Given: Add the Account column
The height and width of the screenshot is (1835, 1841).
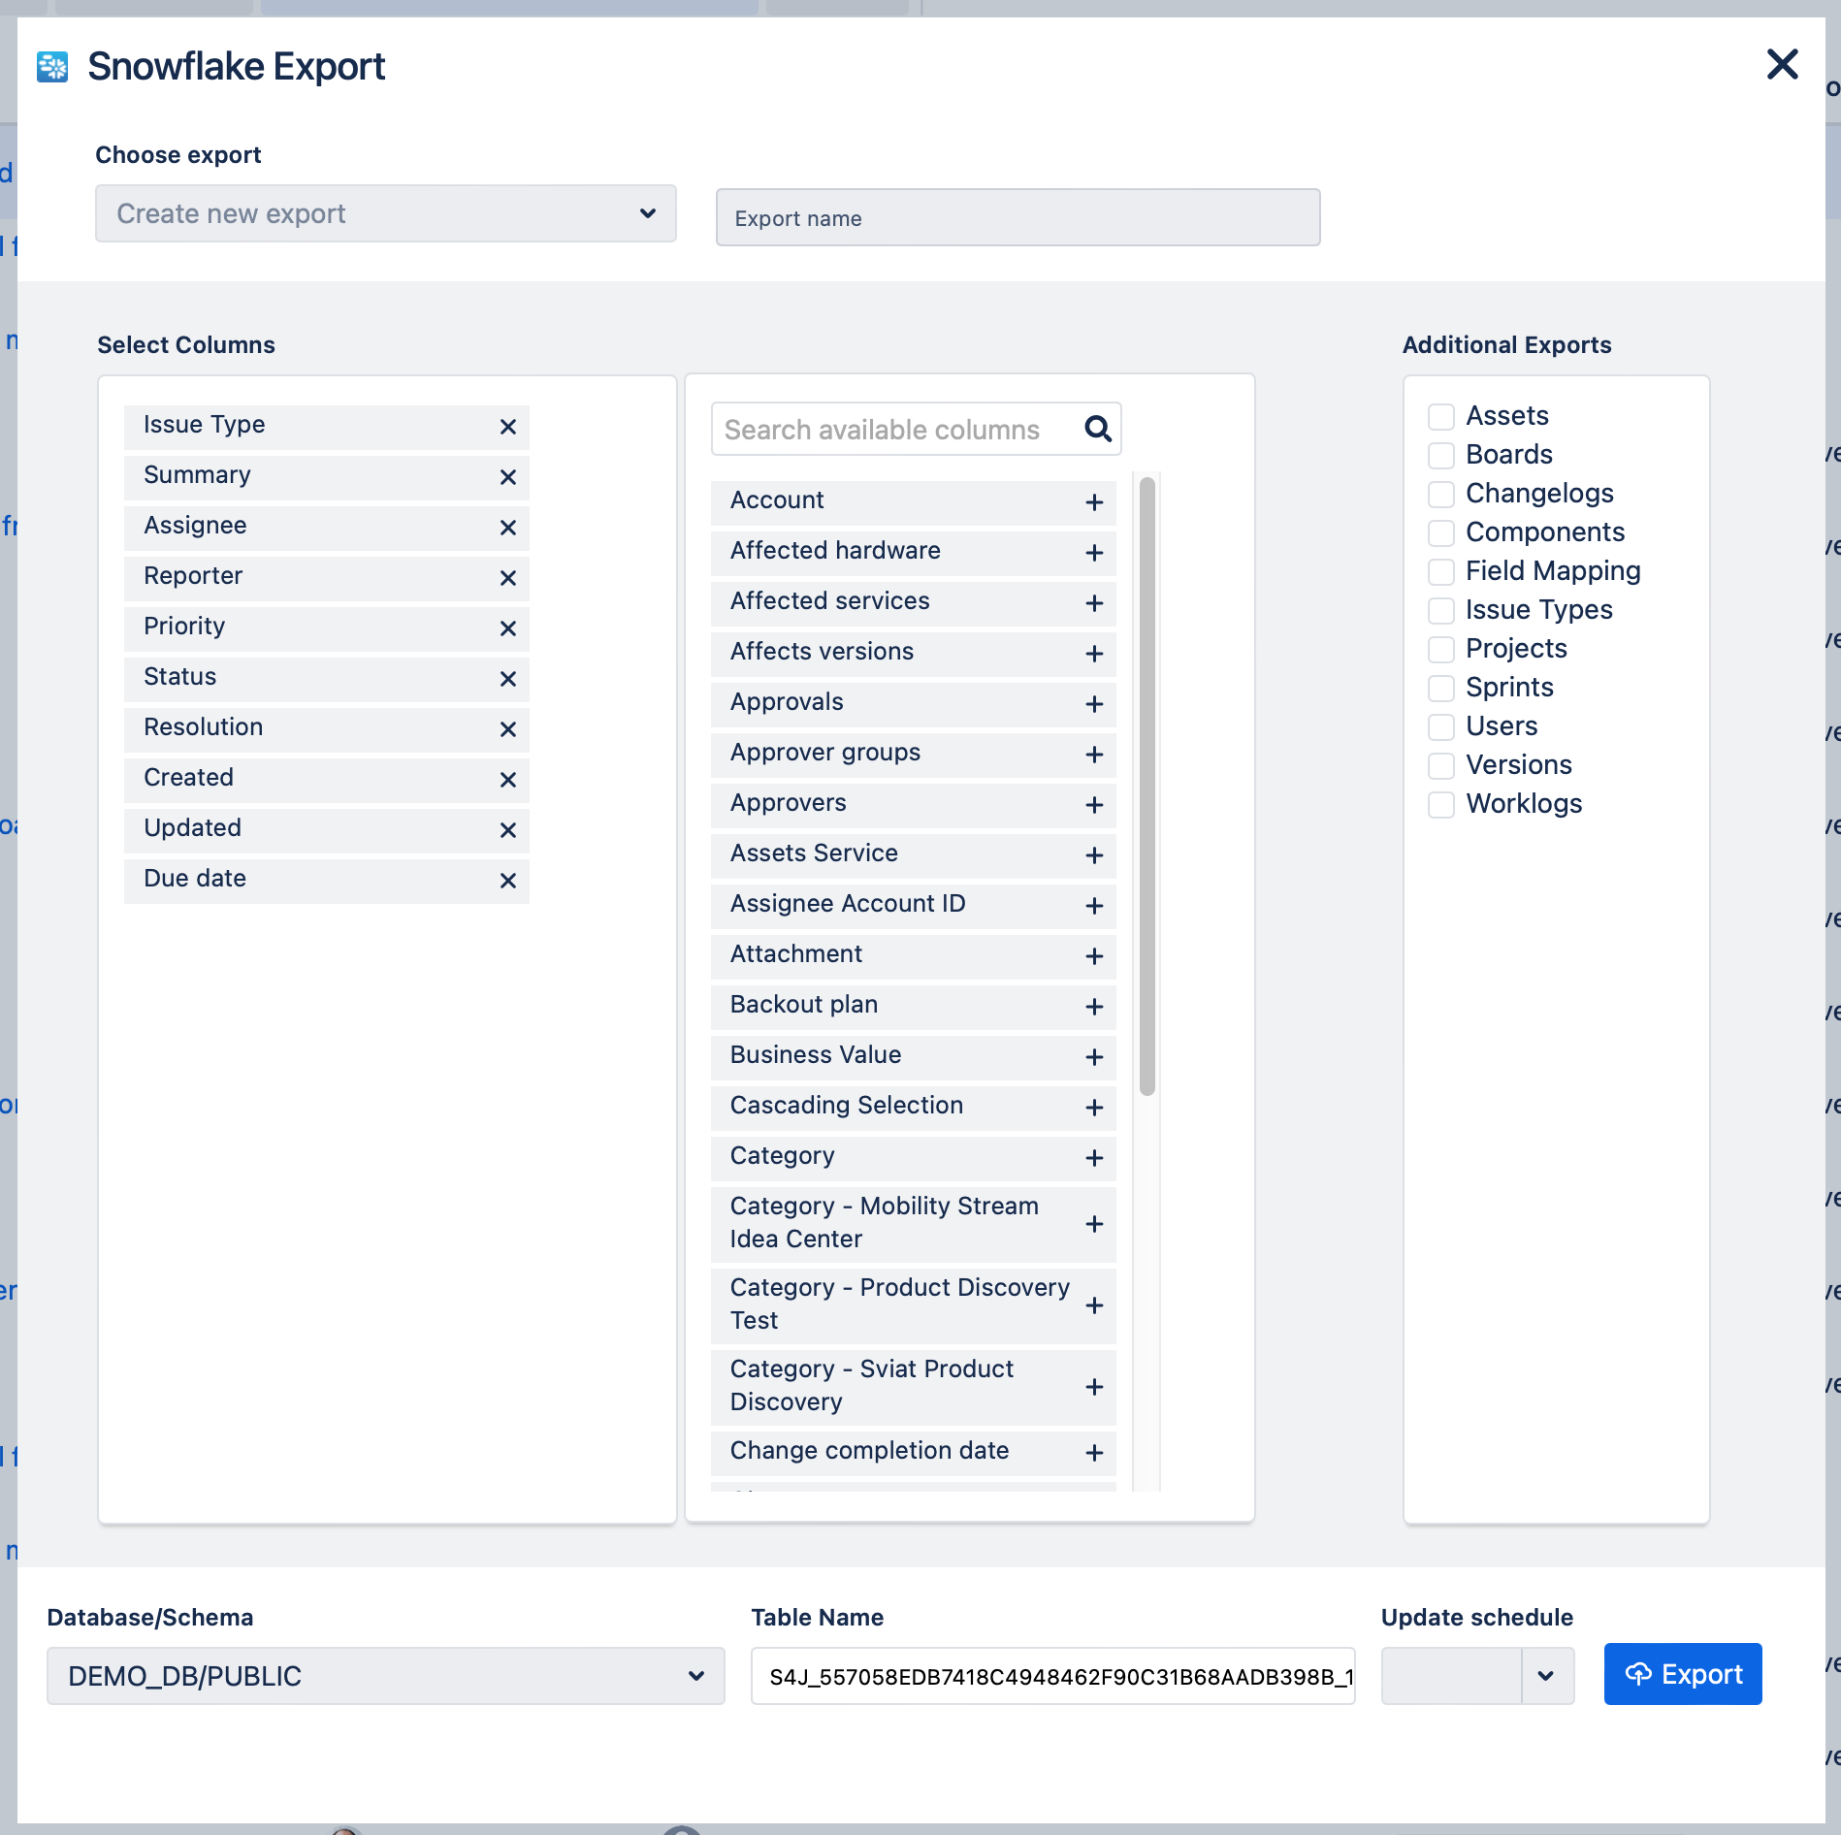Looking at the screenshot, I should click(1094, 502).
